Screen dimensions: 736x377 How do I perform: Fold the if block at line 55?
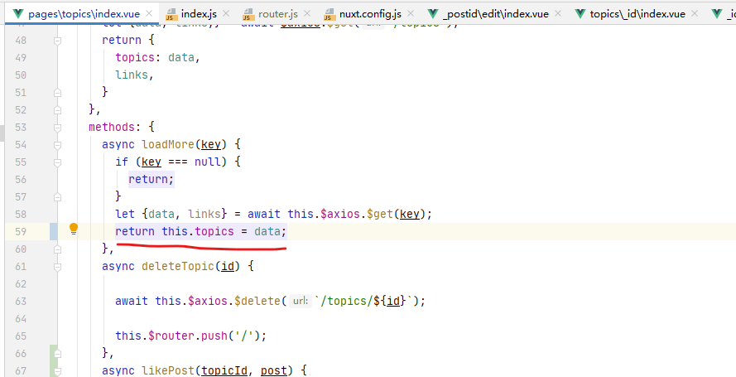57,162
